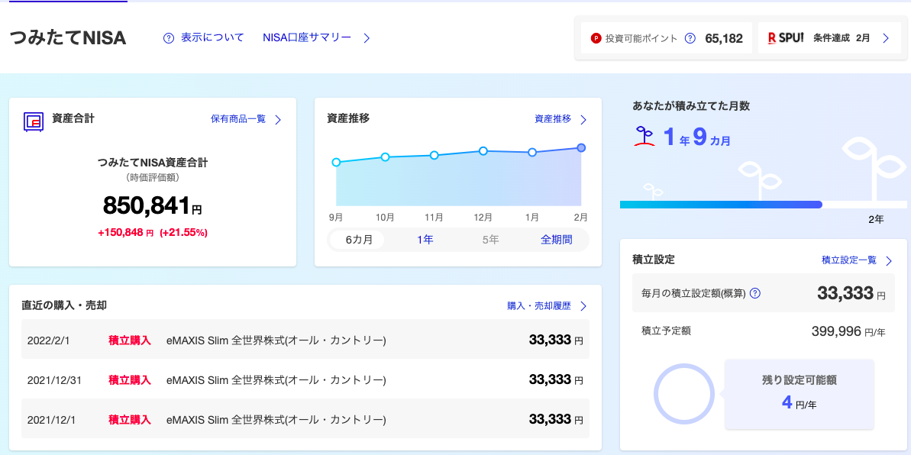Click the blue accumulation progress bar
Viewport: 911px width, 455px height.
[x=721, y=205]
